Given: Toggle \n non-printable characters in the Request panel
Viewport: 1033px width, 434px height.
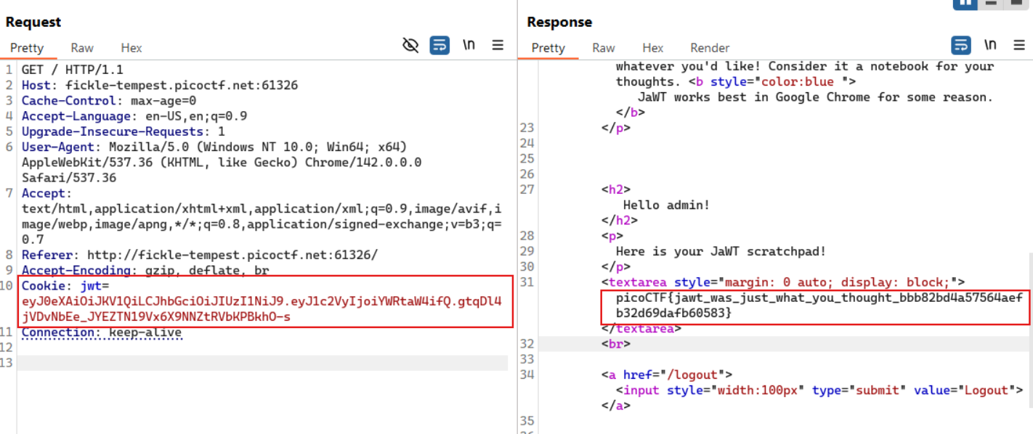Looking at the screenshot, I should tap(469, 45).
